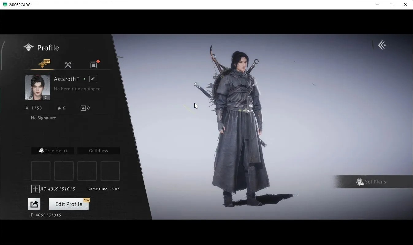
Task: Click the first empty showcase slot
Action: click(x=41, y=171)
